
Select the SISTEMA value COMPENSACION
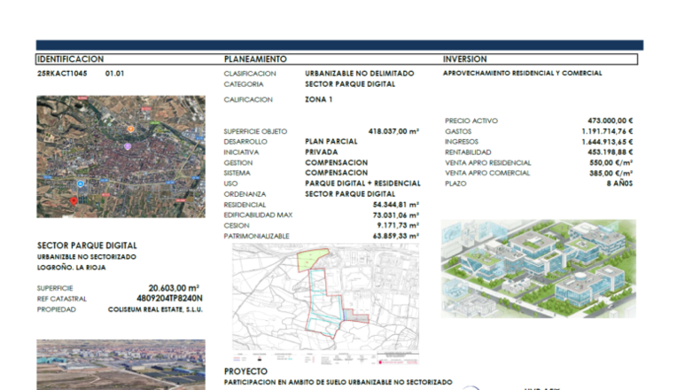[x=337, y=173]
